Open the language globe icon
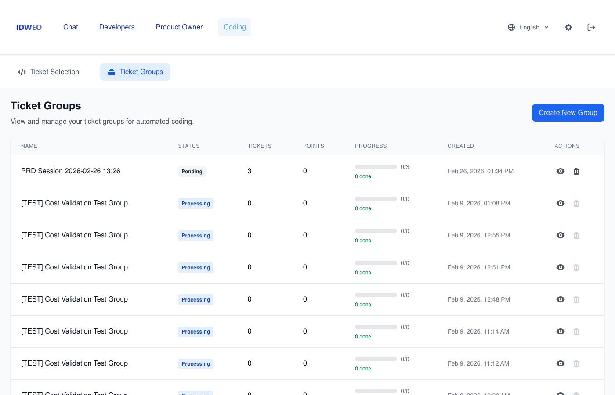This screenshot has height=395, width=615. click(511, 27)
